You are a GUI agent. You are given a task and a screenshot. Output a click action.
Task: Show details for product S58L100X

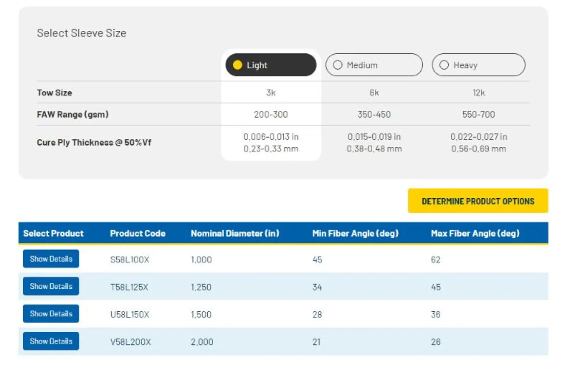tap(51, 259)
